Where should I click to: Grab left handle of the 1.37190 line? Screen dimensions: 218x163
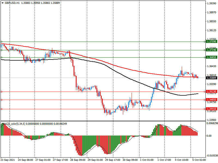tap(2, 50)
